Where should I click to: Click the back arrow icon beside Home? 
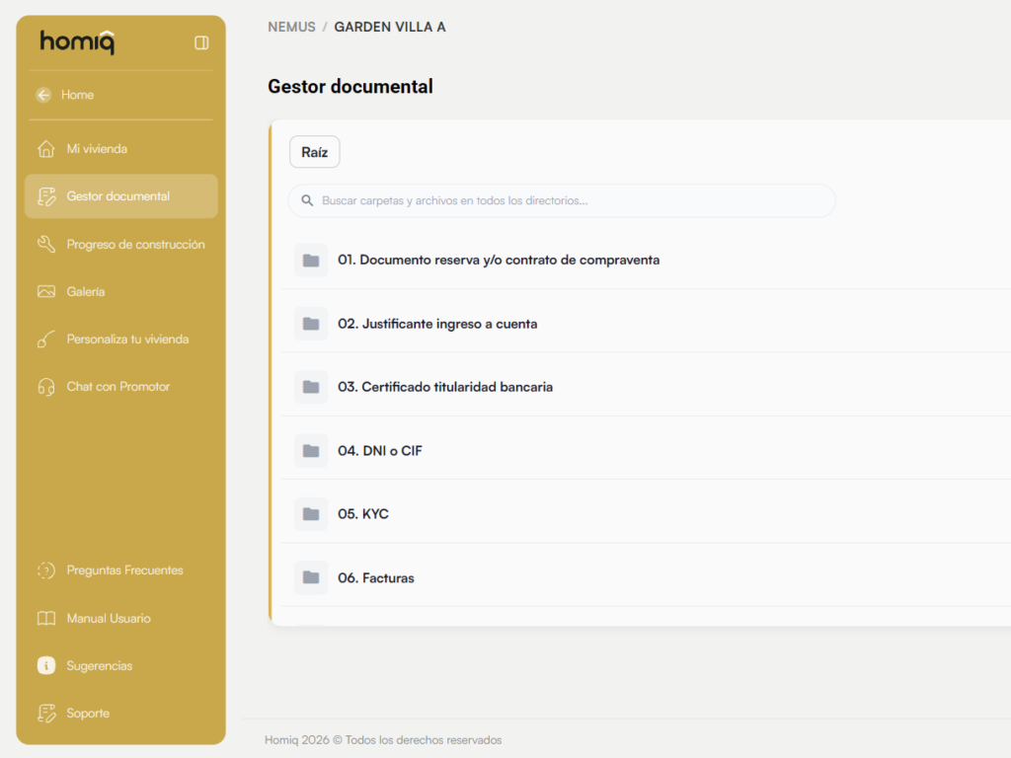(43, 95)
